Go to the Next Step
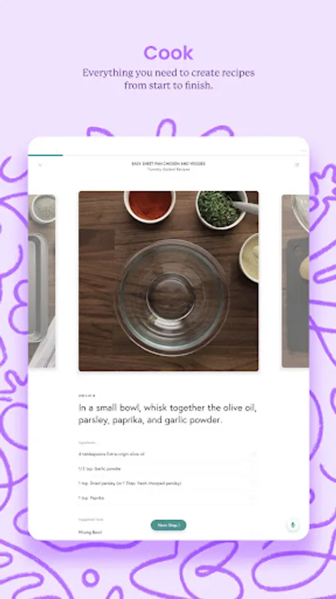Viewport: 336px width, 599px height. tap(169, 525)
